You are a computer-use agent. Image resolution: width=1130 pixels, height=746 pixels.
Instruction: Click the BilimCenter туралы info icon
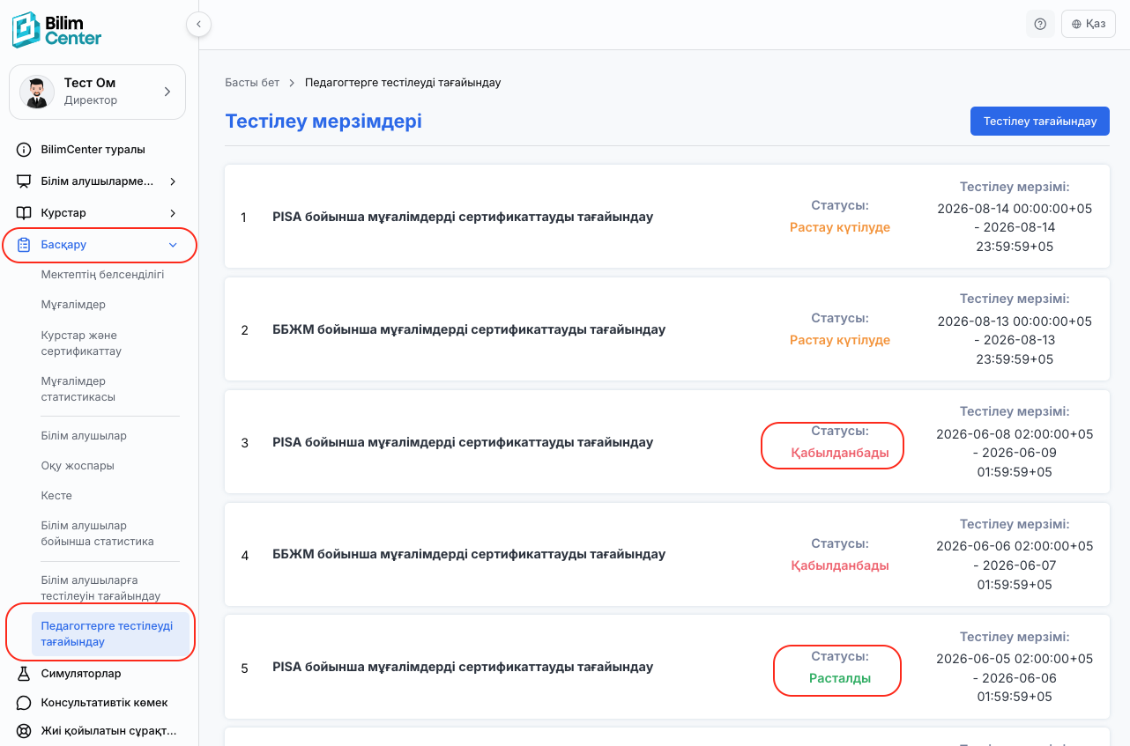click(25, 150)
